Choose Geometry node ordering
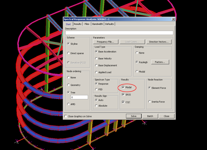This screenshot has width=207, height=150. pos(69,85)
